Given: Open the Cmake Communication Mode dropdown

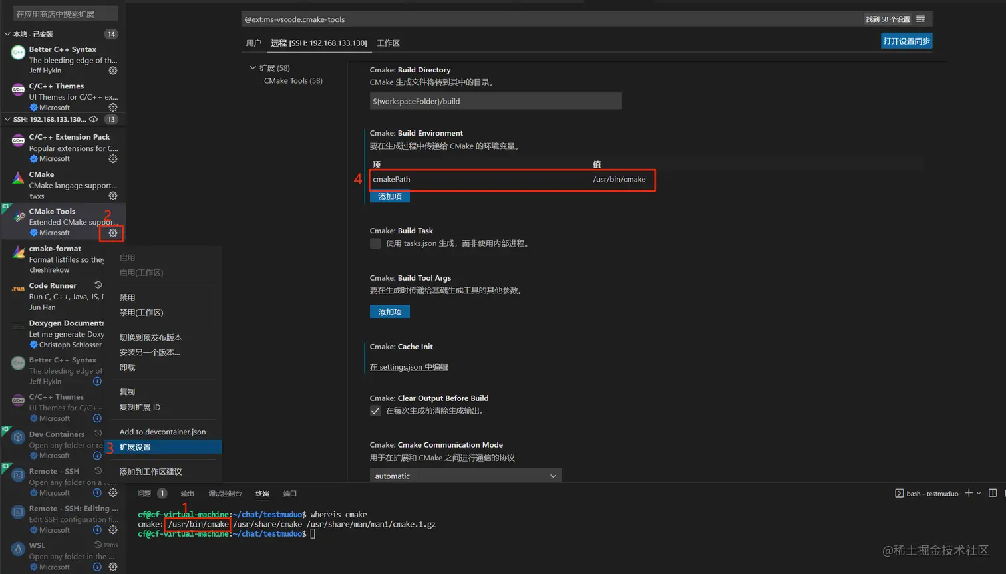Looking at the screenshot, I should (466, 476).
